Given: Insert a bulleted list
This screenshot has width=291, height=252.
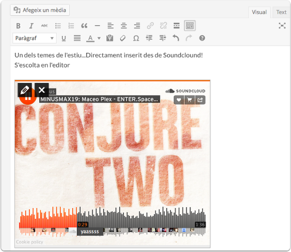Looking at the screenshot, I should click(58, 26).
